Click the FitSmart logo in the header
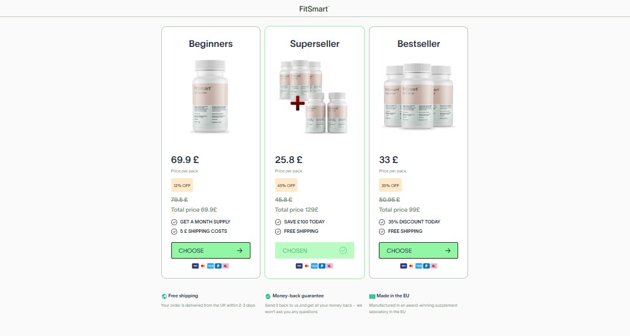This screenshot has height=336, width=630. pyautogui.click(x=314, y=9)
